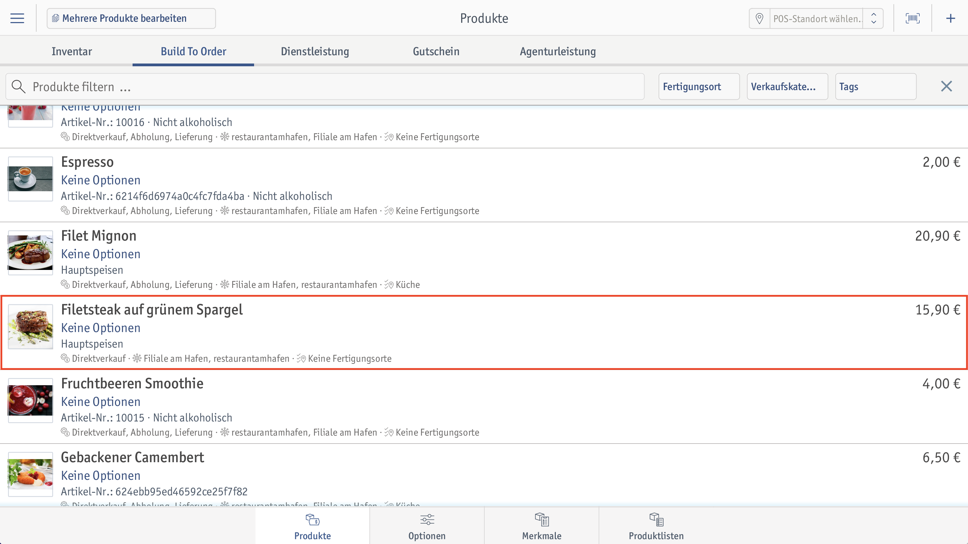This screenshot has width=968, height=544.
Task: Open Produktlisten bottom navigation icon
Action: coord(656,519)
